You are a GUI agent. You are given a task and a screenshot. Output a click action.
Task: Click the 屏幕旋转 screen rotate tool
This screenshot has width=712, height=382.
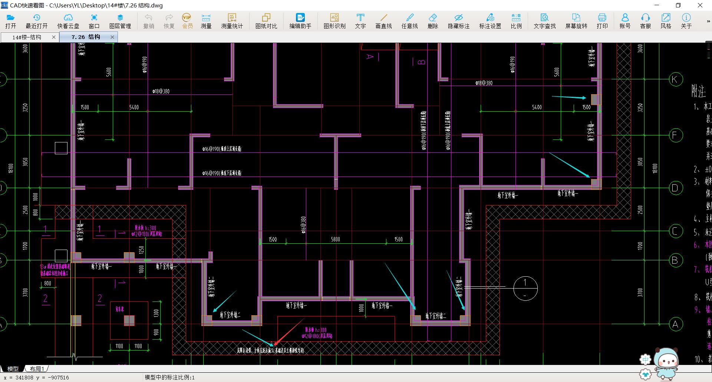(576, 21)
